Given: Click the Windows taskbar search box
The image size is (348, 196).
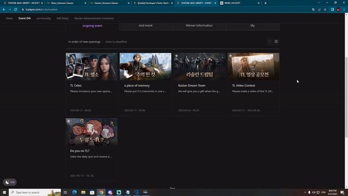Looking at the screenshot, I should pos(35,192).
